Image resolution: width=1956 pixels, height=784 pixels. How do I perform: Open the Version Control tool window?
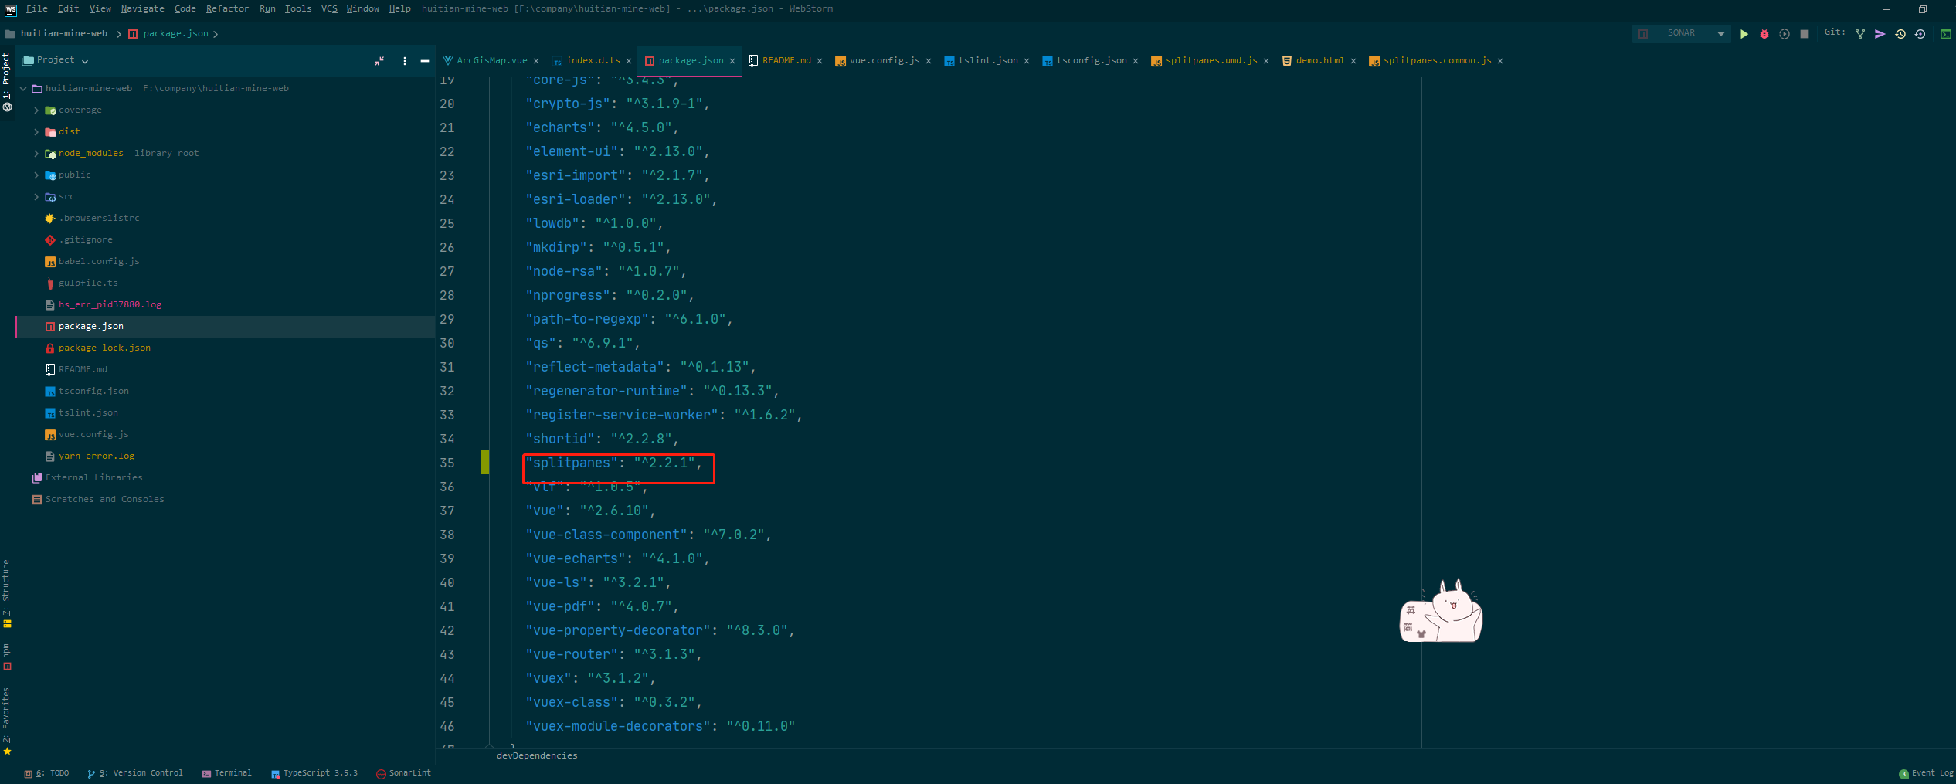pyautogui.click(x=136, y=773)
